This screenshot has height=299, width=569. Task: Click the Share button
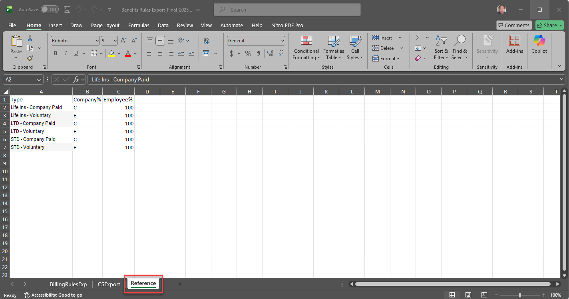(549, 25)
